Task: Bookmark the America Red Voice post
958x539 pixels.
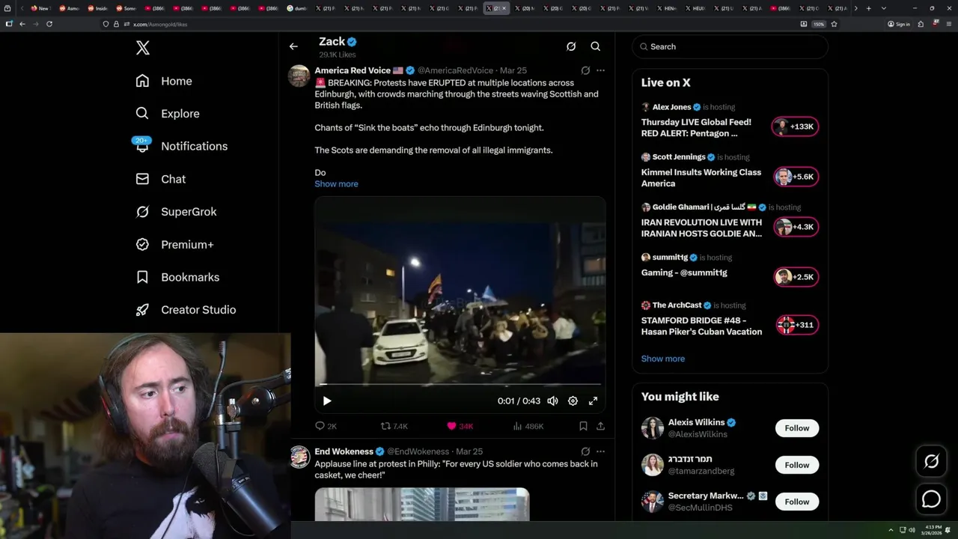Action: point(583,426)
